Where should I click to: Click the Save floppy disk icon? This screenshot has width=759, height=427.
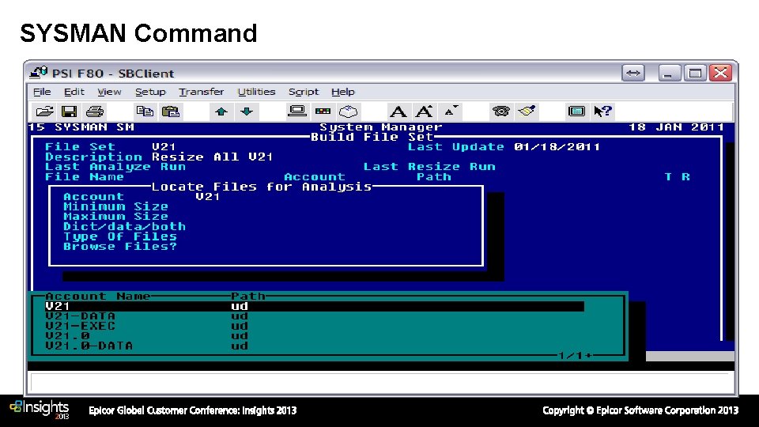(x=70, y=111)
